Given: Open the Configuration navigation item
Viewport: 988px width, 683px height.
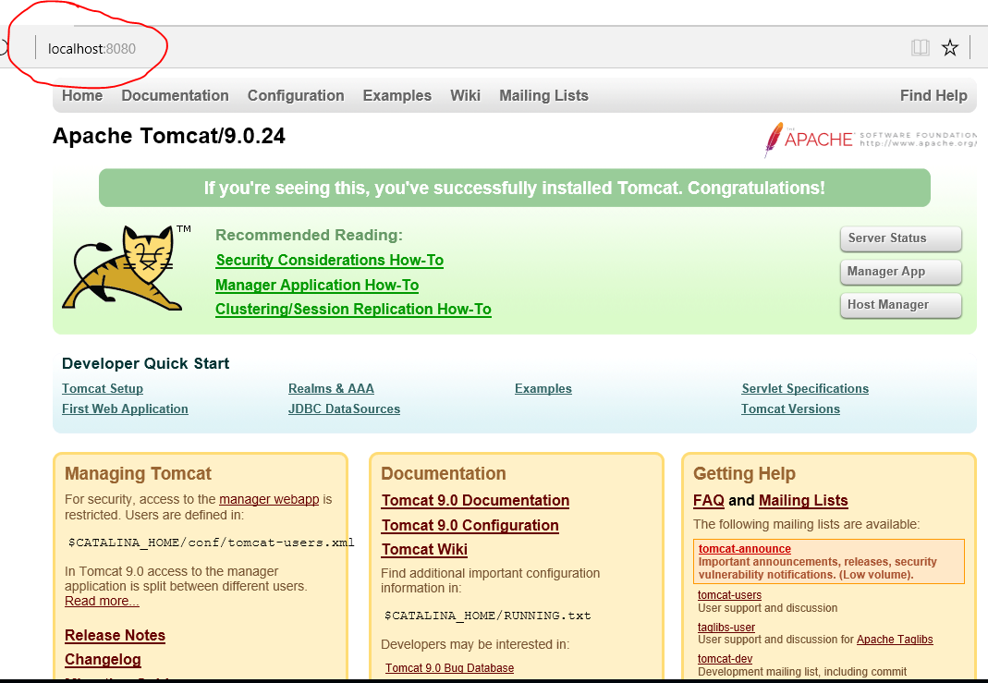Looking at the screenshot, I should [x=296, y=95].
